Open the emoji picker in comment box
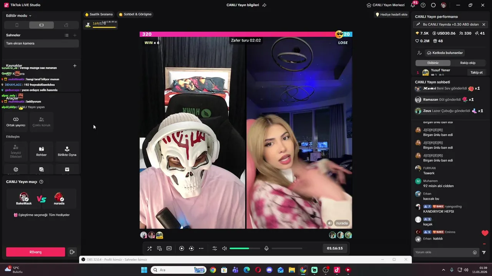 [x=475, y=252]
